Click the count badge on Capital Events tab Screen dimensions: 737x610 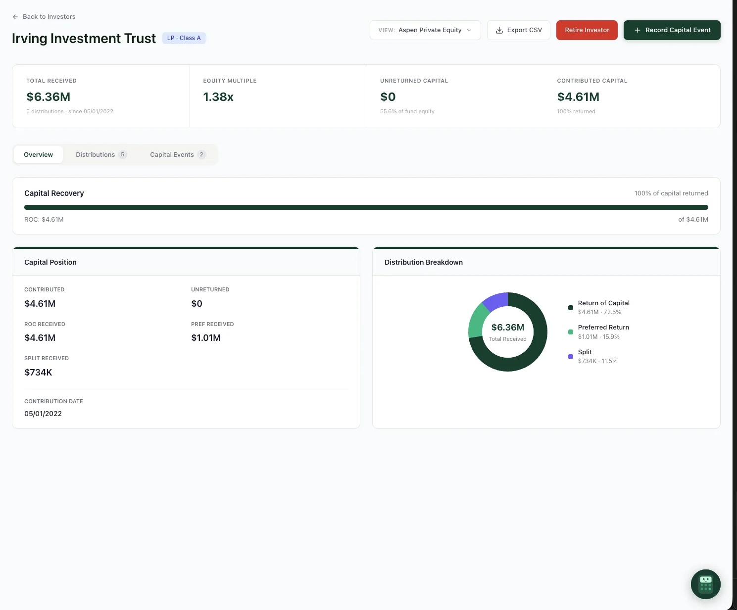(x=201, y=154)
